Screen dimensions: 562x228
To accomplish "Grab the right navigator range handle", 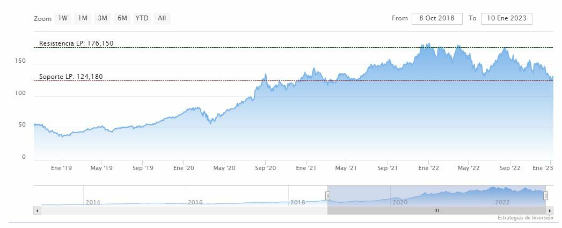I will [x=546, y=196].
